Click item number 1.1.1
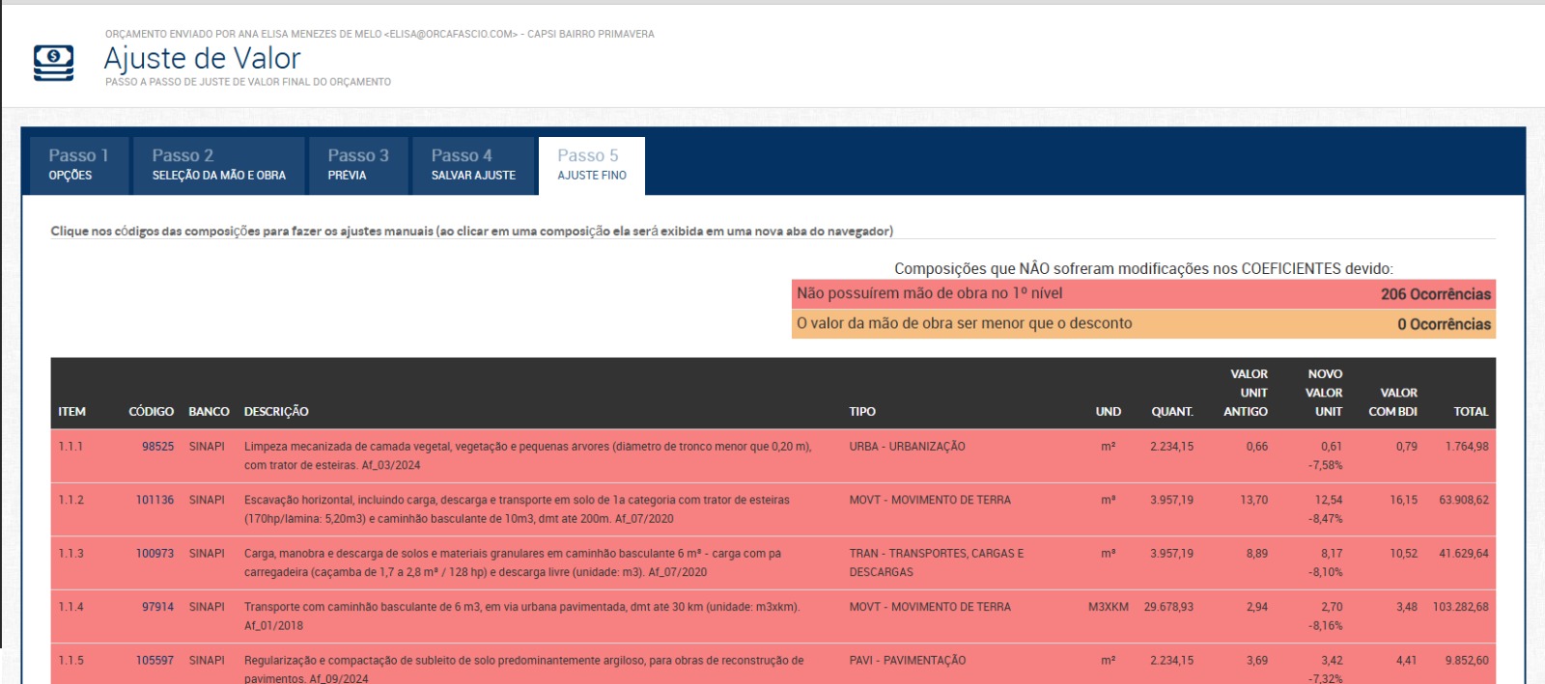 [70, 447]
